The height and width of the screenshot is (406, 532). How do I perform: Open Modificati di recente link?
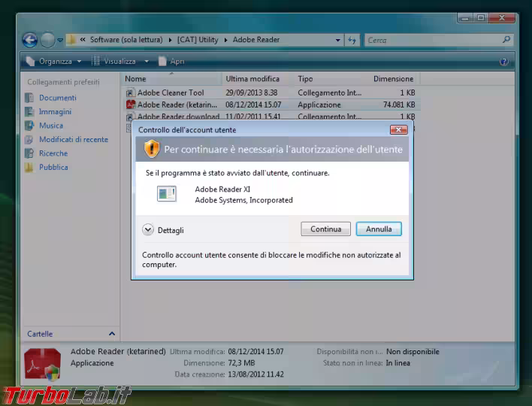click(x=73, y=140)
